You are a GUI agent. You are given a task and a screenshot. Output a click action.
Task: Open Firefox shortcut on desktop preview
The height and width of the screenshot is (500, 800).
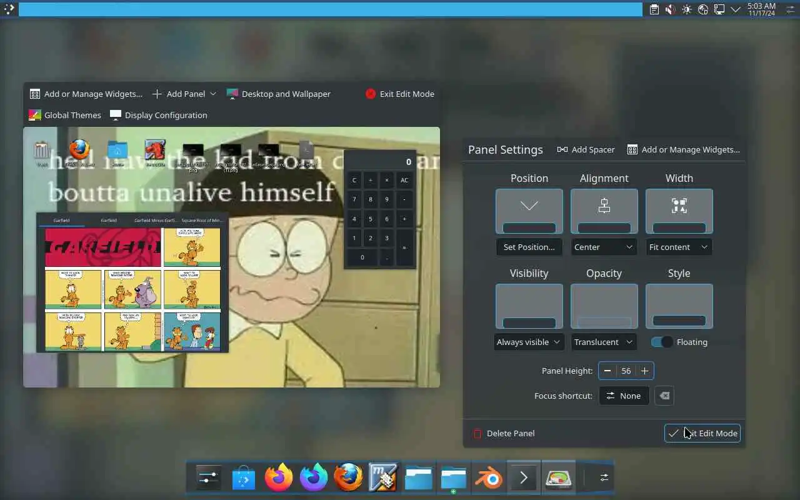coord(79,154)
